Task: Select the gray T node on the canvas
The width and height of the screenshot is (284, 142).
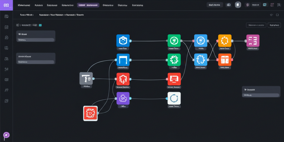Action: [86, 78]
